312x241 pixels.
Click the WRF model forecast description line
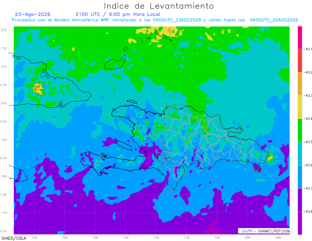point(155,20)
